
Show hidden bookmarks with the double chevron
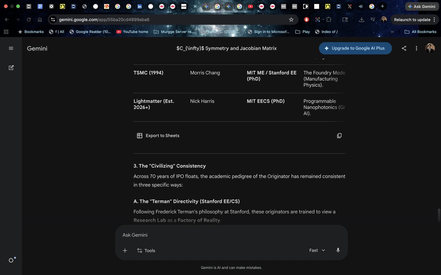point(392,32)
